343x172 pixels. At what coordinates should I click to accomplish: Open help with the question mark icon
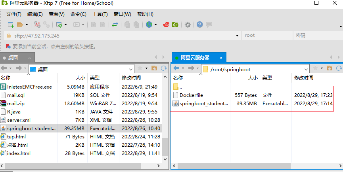coord(200,25)
